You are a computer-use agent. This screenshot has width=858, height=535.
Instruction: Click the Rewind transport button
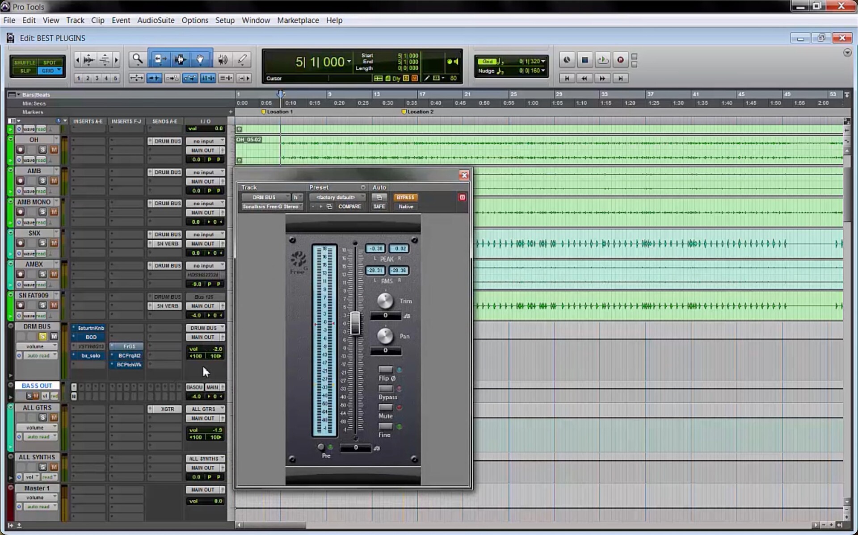click(584, 78)
